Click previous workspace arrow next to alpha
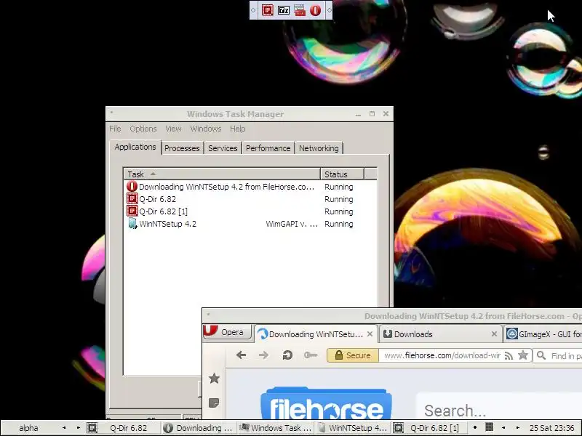582x436 pixels. [x=64, y=428]
